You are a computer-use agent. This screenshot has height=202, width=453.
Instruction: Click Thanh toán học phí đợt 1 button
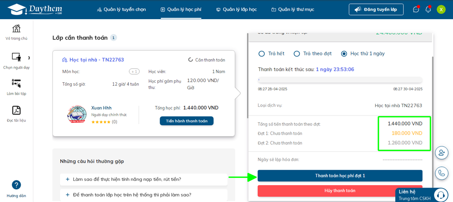point(340,176)
